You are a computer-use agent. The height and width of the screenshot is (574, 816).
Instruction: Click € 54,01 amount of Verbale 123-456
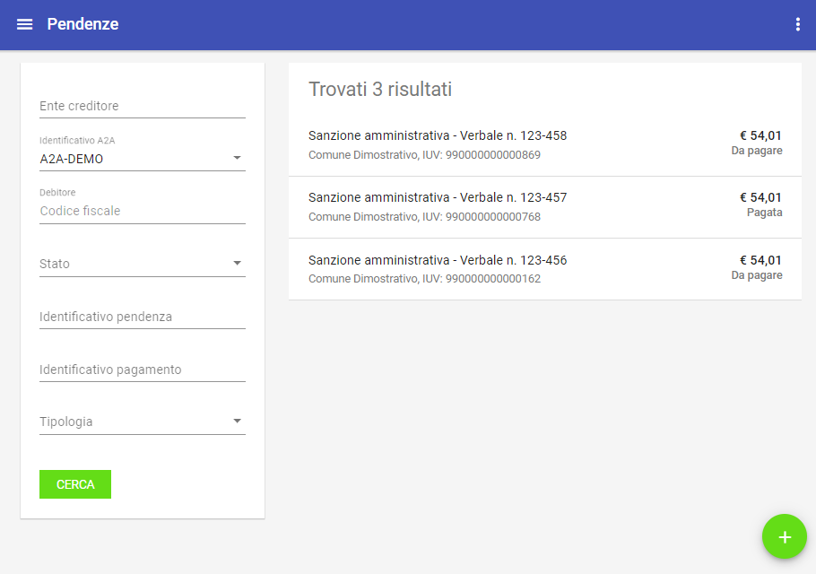(x=760, y=260)
